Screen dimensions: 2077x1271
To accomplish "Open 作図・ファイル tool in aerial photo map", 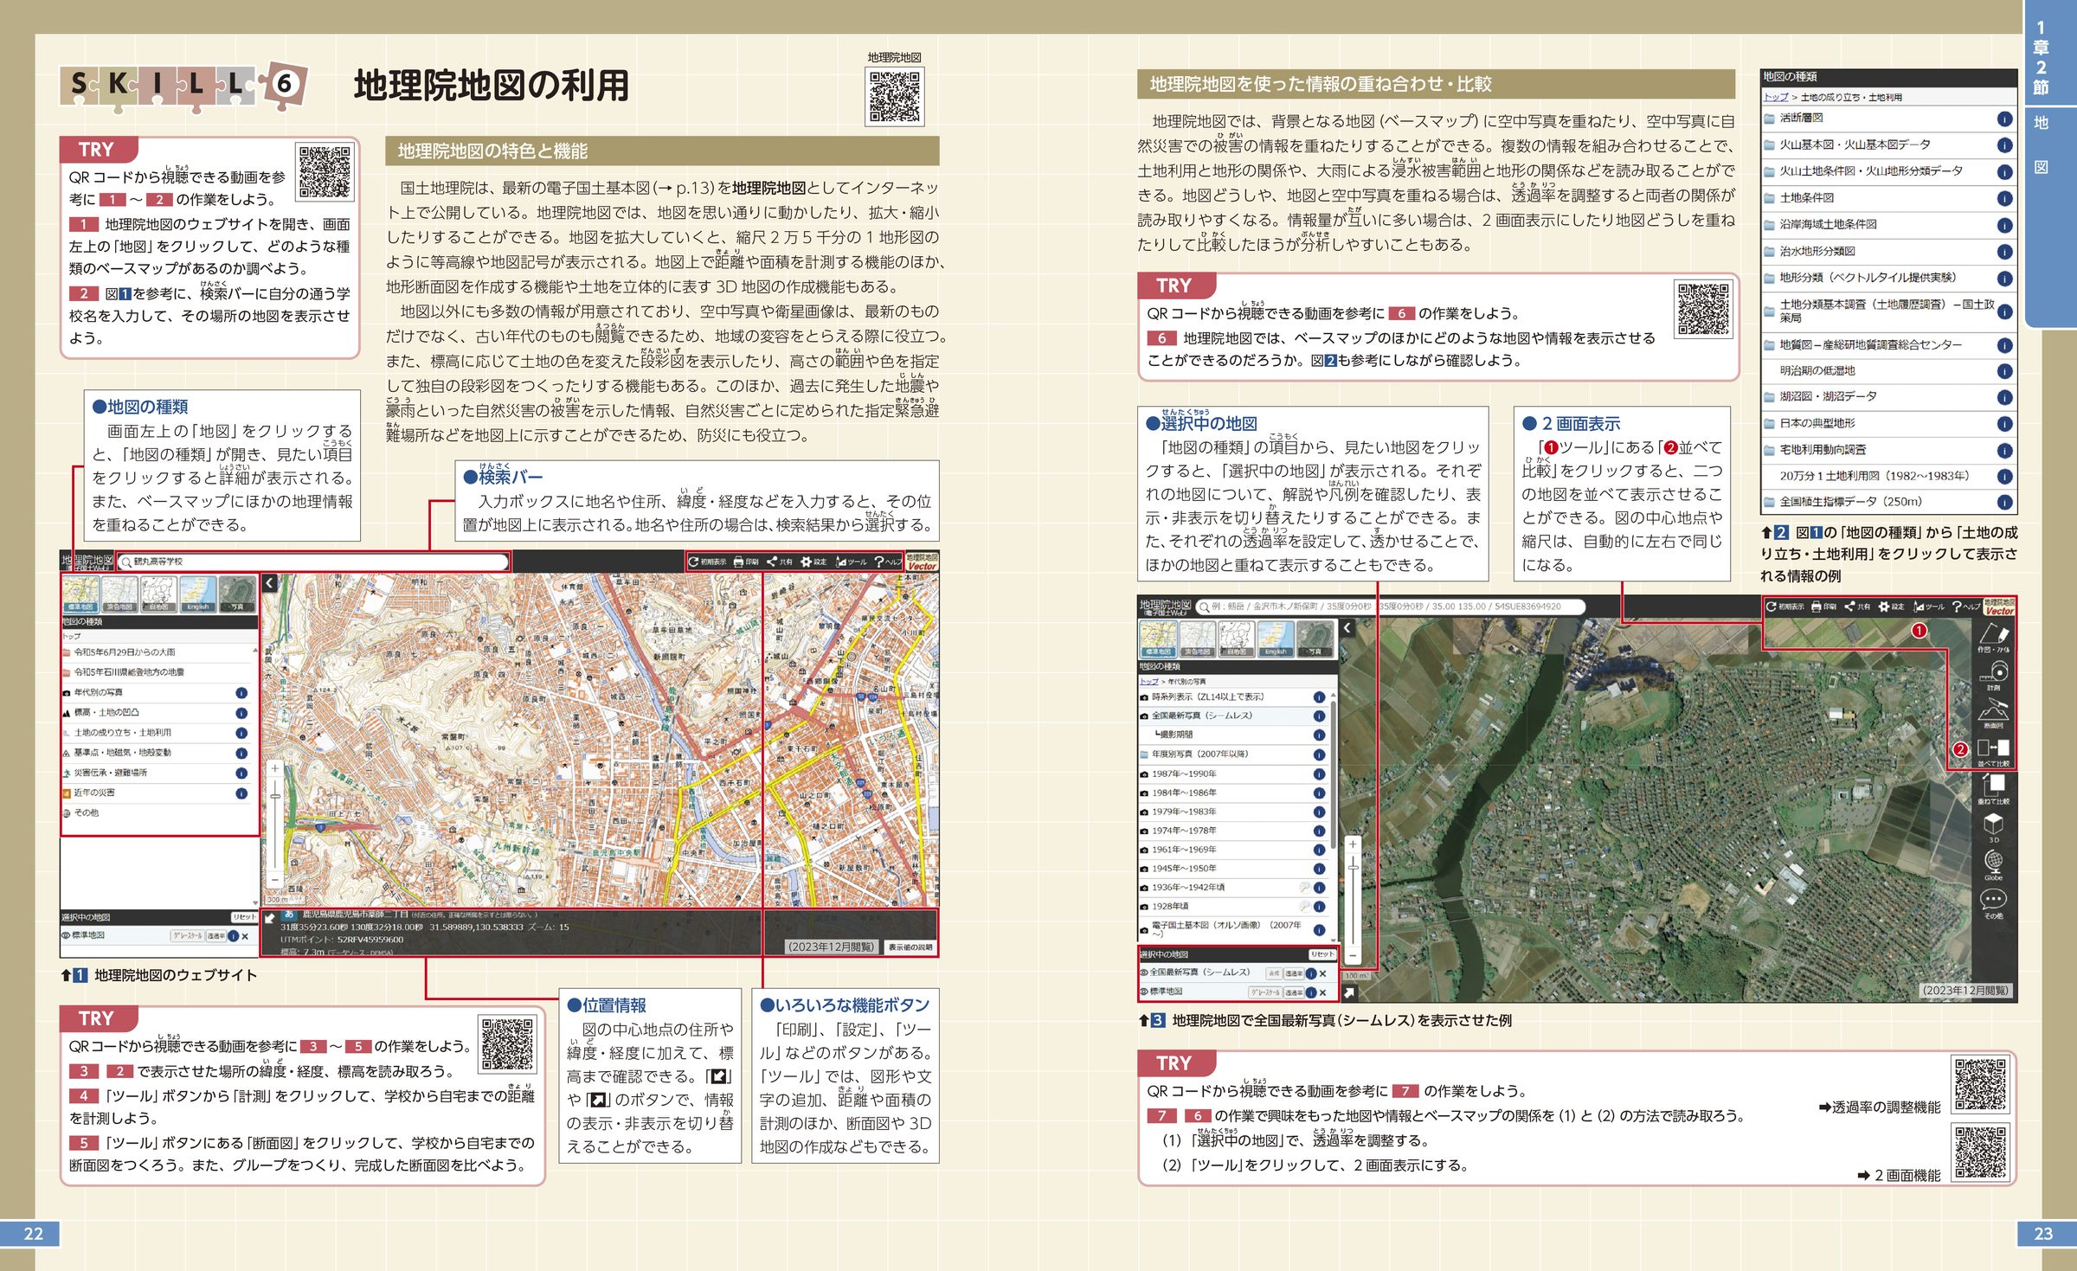I will click(1993, 639).
